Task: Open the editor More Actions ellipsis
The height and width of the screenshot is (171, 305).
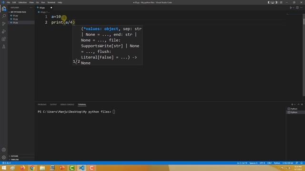Action: pos(301,8)
